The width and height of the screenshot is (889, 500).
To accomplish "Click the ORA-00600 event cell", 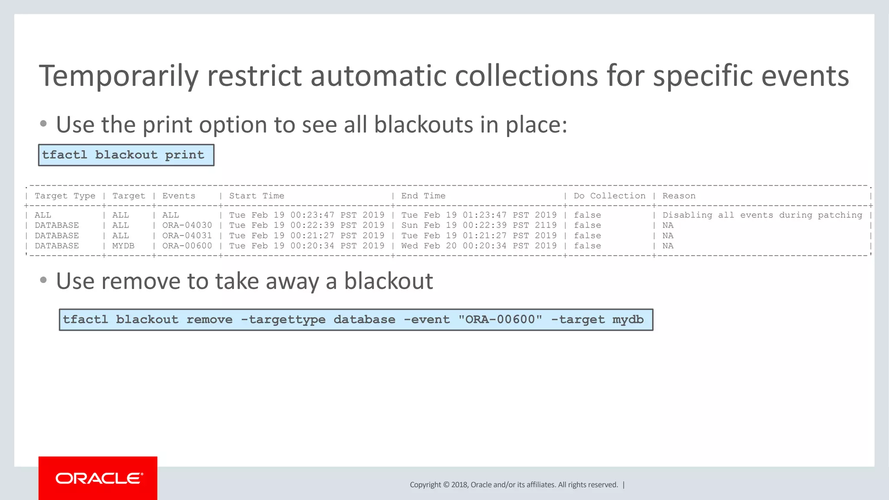I will pos(187,246).
